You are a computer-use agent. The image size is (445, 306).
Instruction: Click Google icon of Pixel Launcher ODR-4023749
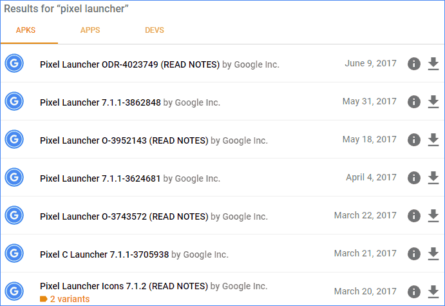[14, 63]
